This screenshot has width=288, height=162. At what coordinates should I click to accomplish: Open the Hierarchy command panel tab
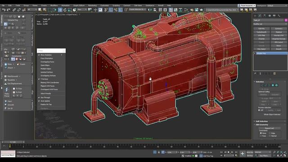pyautogui.click(x=265, y=16)
